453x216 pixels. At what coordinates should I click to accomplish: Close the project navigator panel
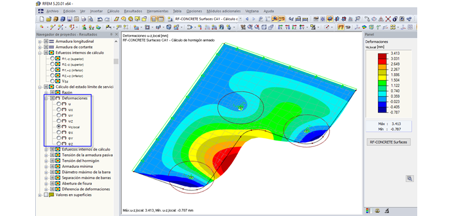(116, 35)
